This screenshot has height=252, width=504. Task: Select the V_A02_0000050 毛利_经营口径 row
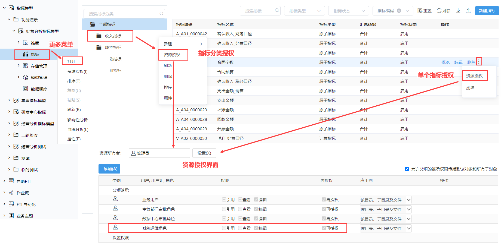(336, 138)
